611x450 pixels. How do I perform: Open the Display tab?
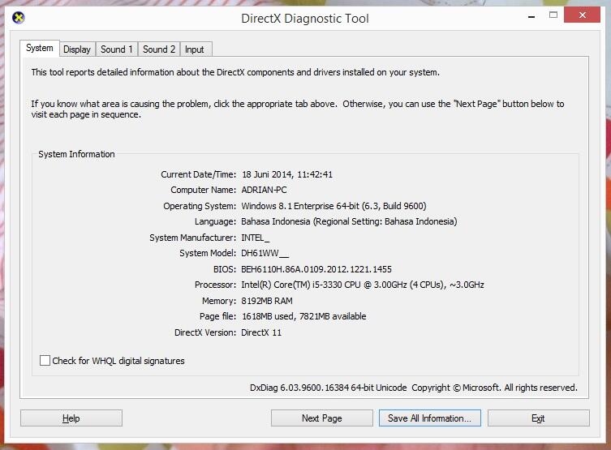(77, 49)
